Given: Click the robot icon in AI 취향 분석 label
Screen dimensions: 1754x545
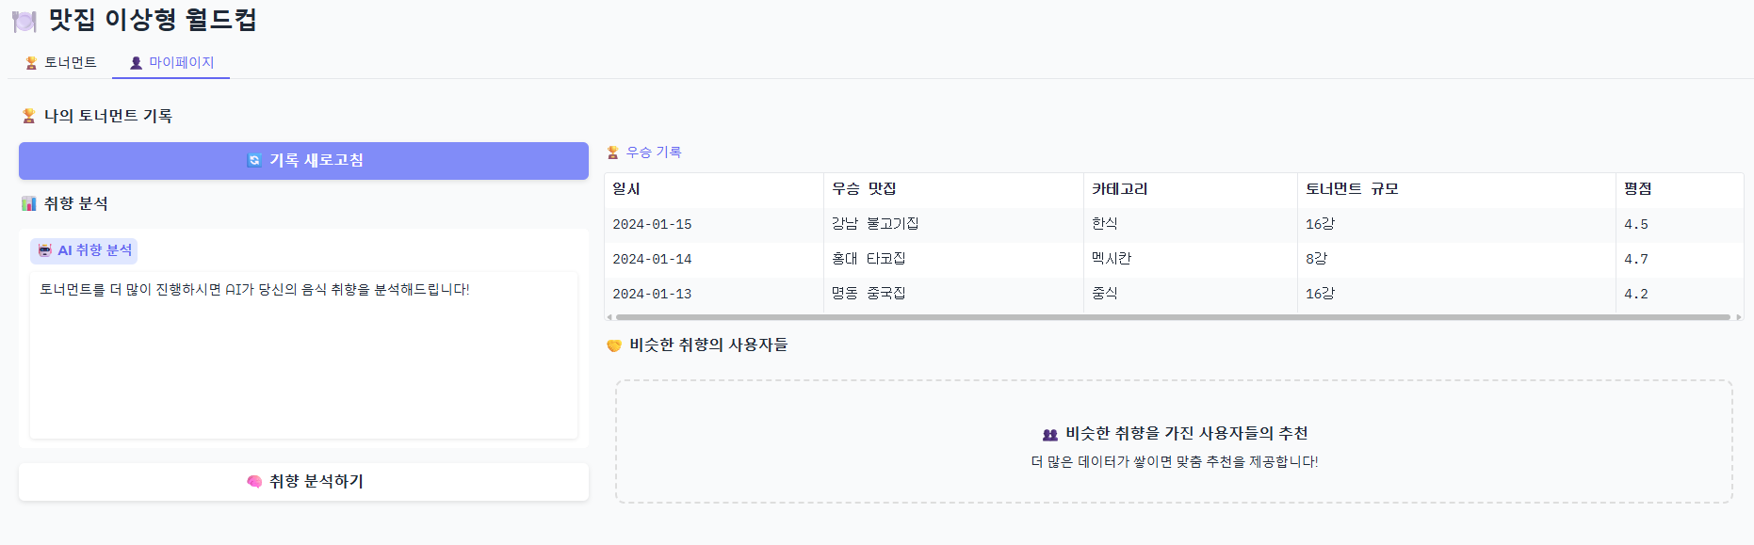Looking at the screenshot, I should point(44,250).
